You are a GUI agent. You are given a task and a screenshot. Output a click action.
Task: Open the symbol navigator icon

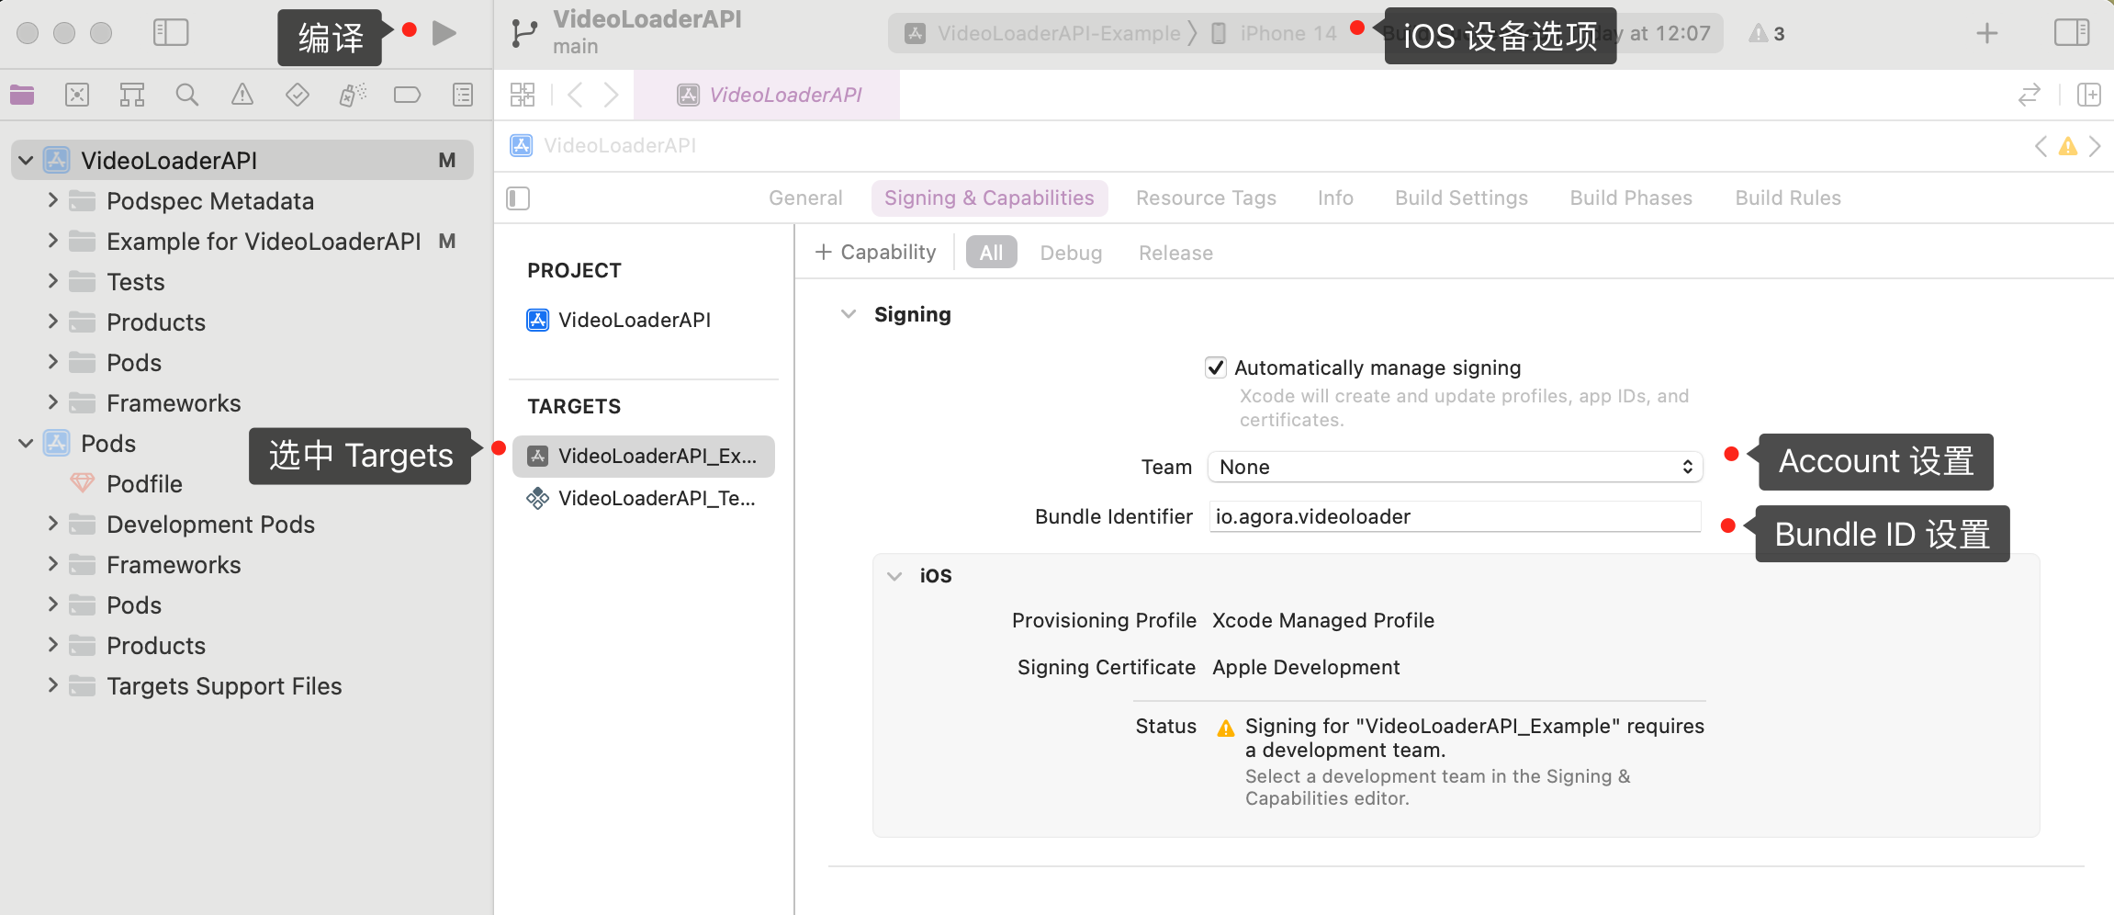[x=132, y=95]
